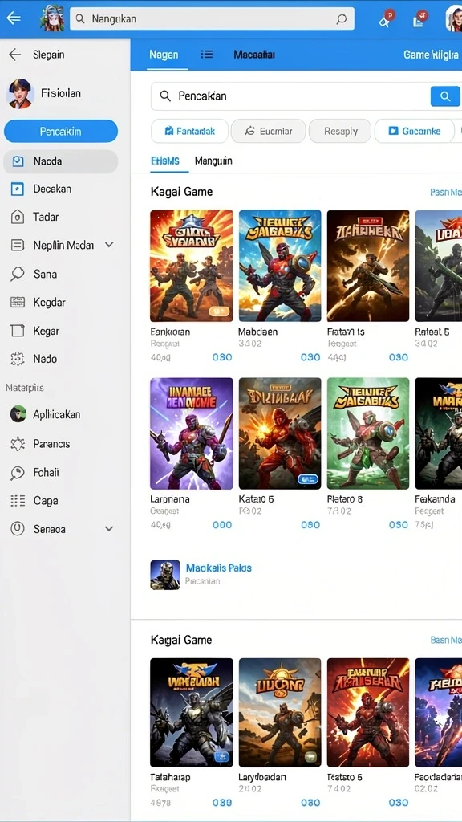Image resolution: width=462 pixels, height=822 pixels.
Task: Select the Manguiin sub-tab
Action: [x=213, y=161]
